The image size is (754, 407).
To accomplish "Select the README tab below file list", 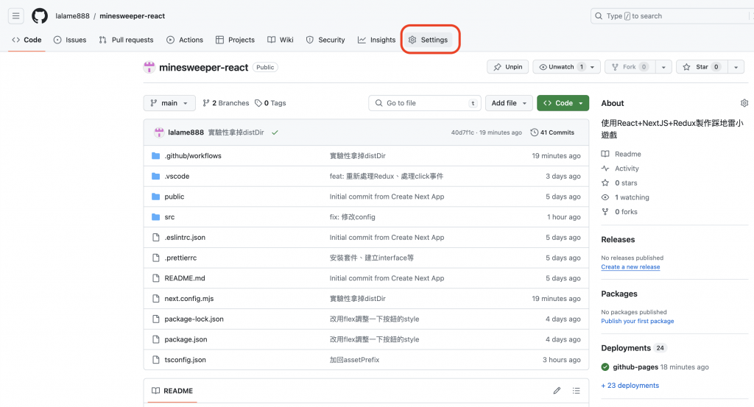I will point(172,391).
